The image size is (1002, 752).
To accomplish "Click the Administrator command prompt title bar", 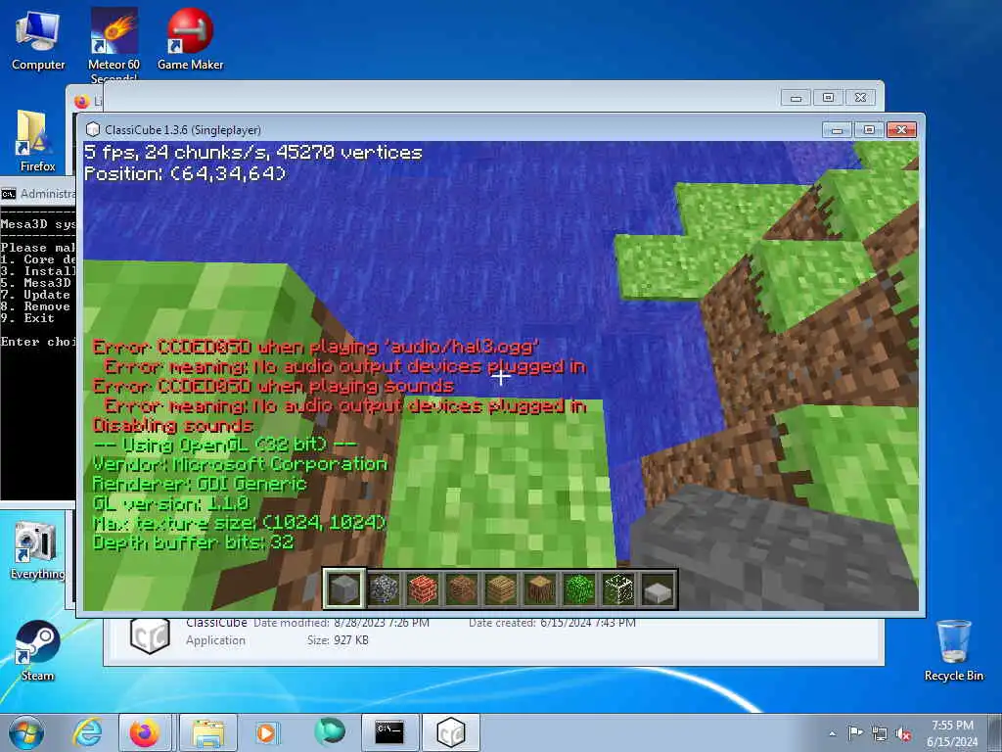I will (38, 193).
